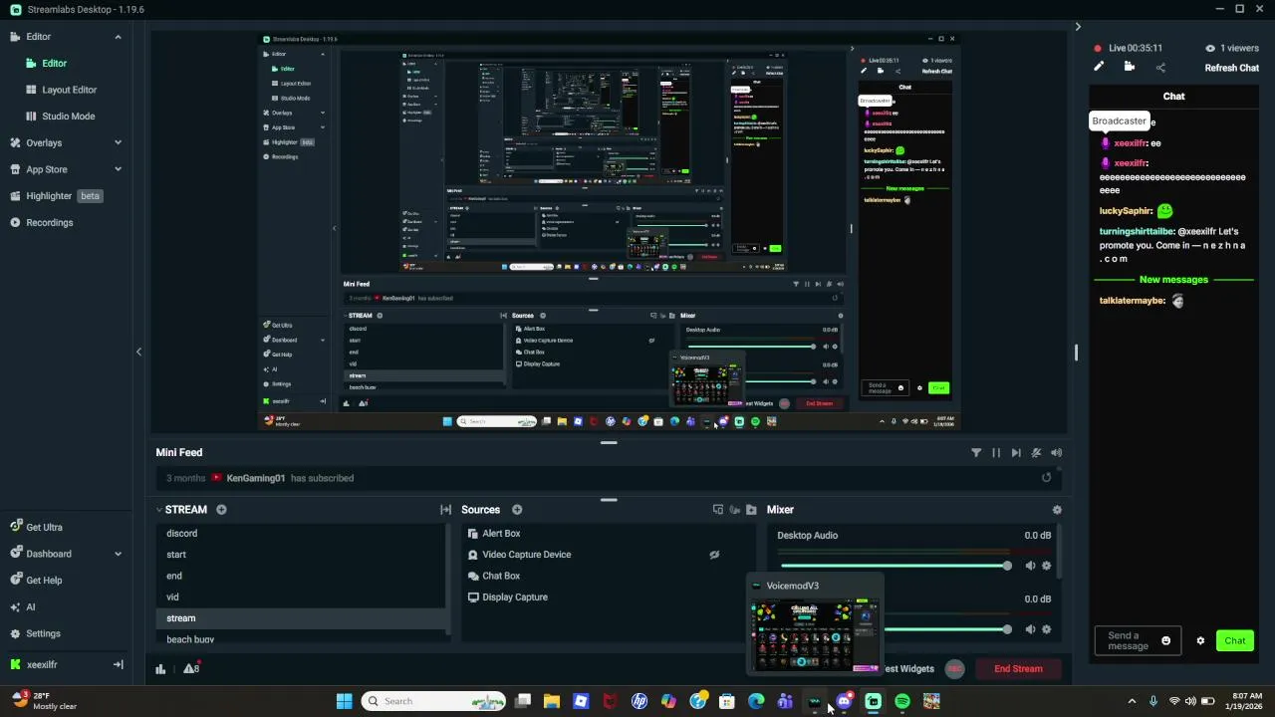Open scene transitions icon beside Sources
Screen dimensions: 1275x717
coord(446,510)
